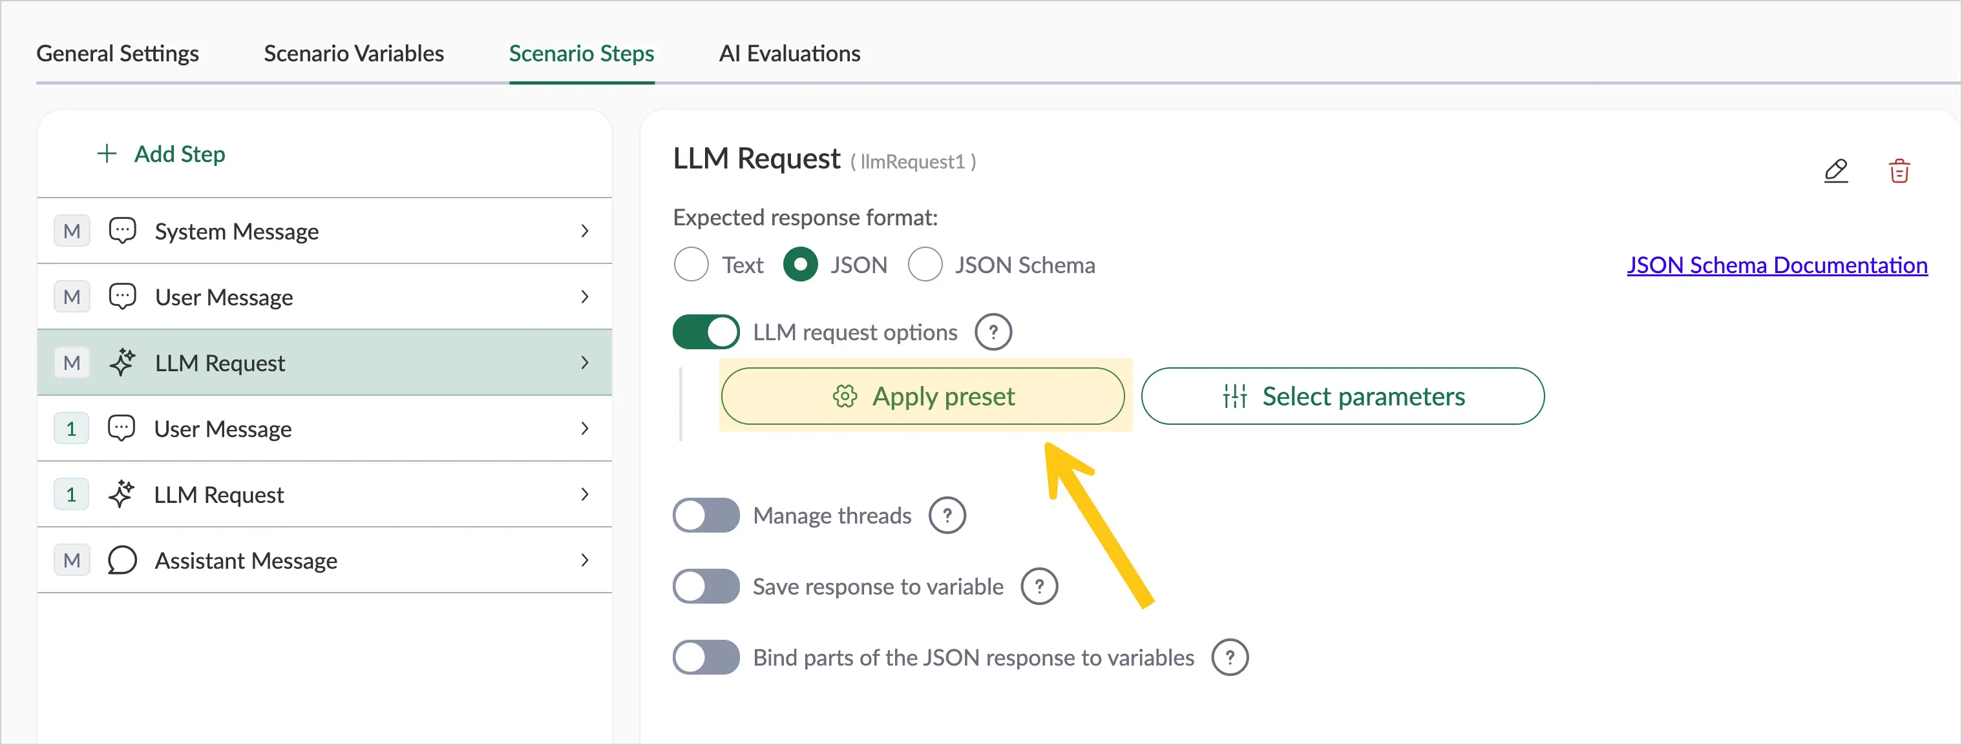Screen dimensions: 1962x745
Task: Click the Expected response format label
Action: click(805, 218)
